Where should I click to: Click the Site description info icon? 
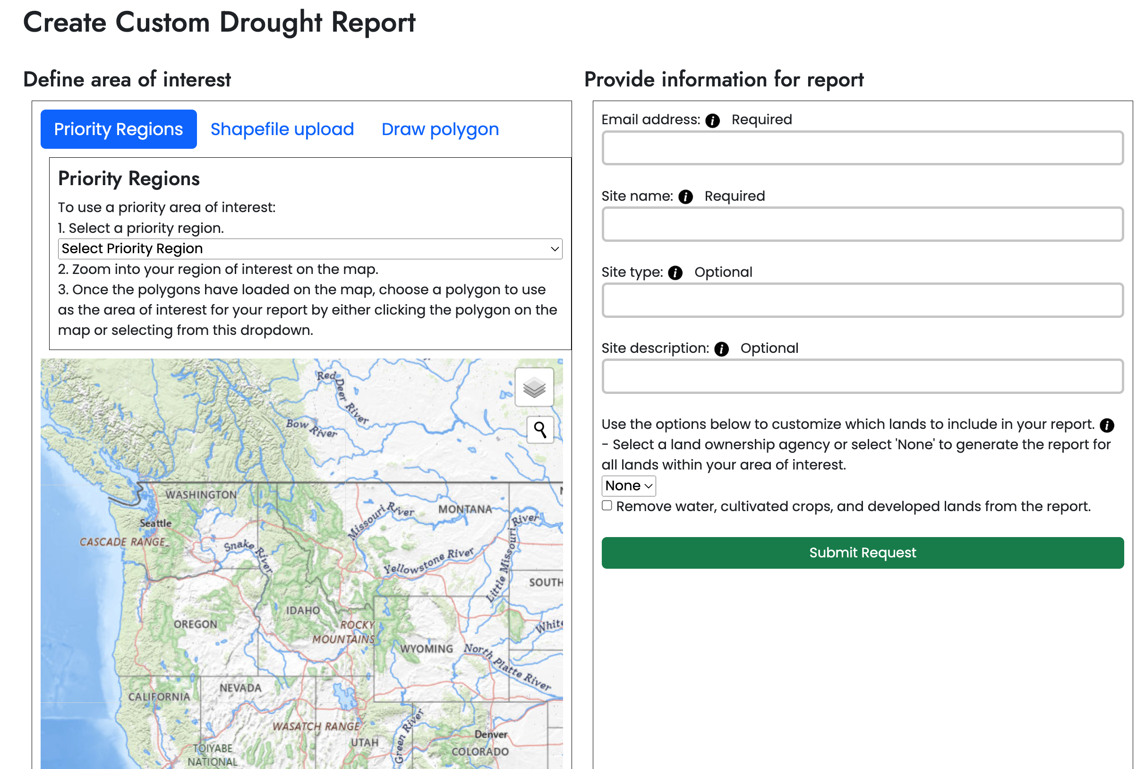(x=721, y=349)
